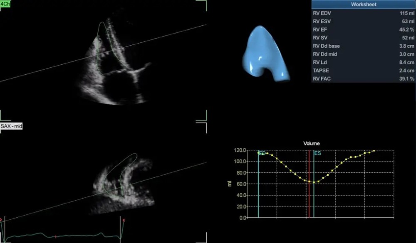Select the RV ESV measurement row

(363, 22)
